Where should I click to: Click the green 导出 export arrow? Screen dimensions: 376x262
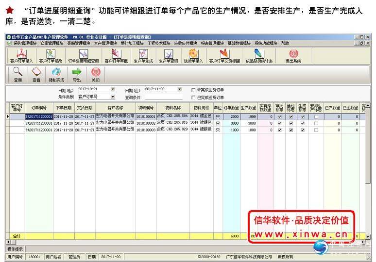coord(77,75)
